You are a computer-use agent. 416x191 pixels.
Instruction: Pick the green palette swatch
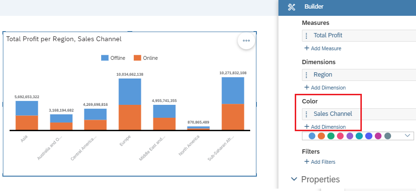click(x=331, y=136)
